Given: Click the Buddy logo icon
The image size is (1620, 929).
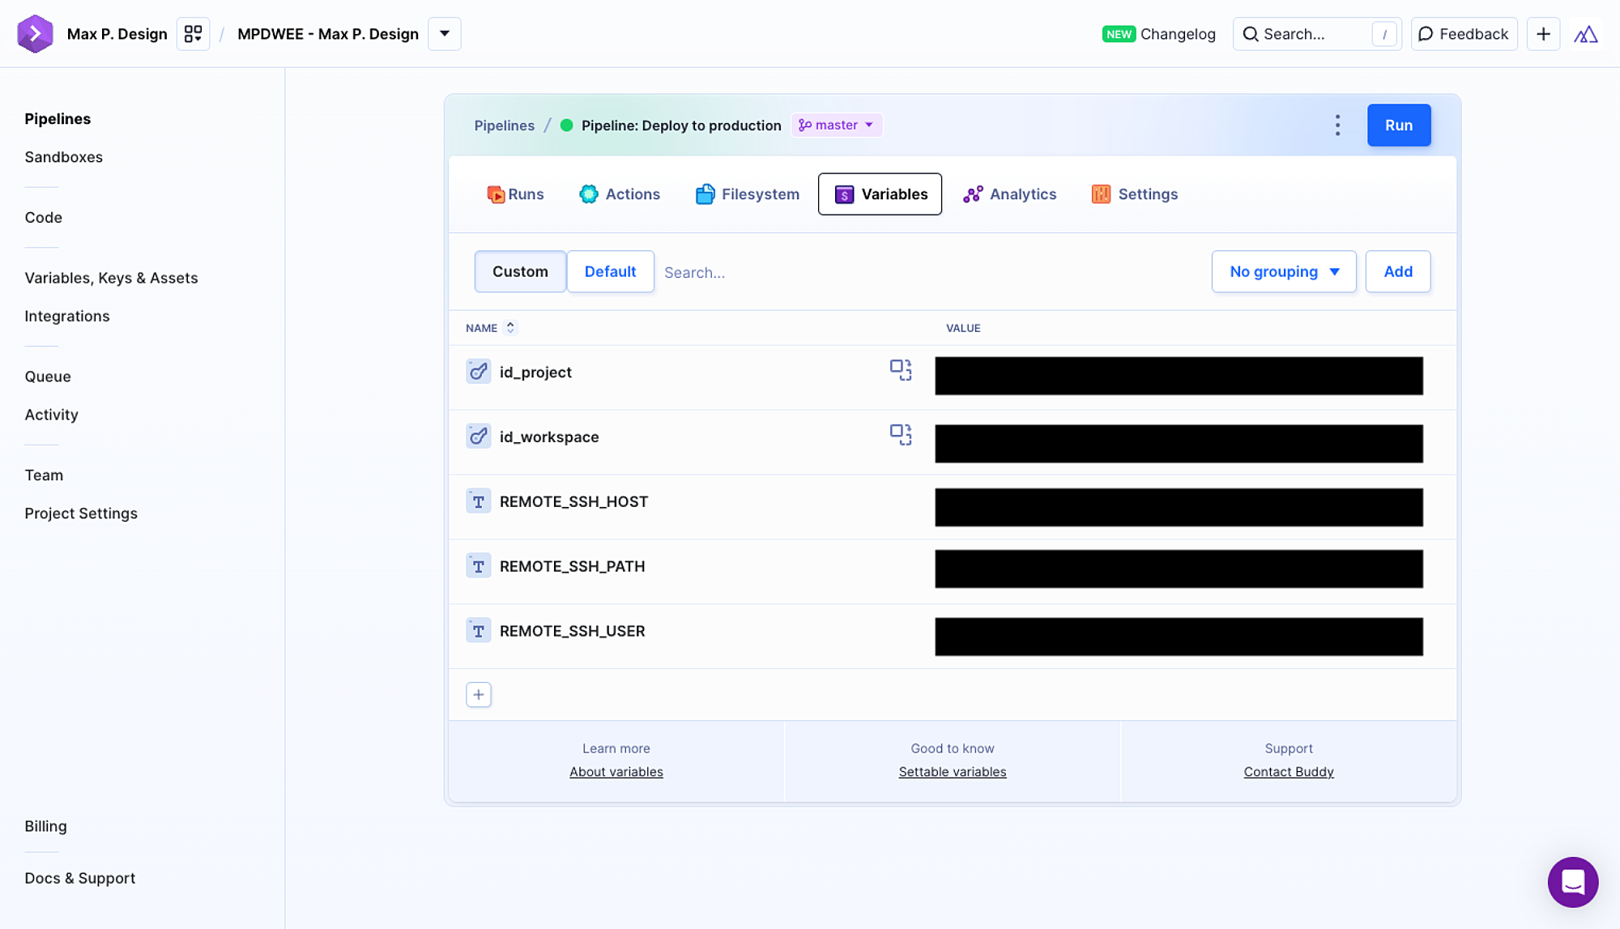Looking at the screenshot, I should click(x=35, y=33).
